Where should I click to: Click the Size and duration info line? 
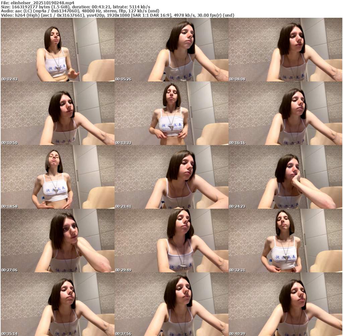point(75,7)
